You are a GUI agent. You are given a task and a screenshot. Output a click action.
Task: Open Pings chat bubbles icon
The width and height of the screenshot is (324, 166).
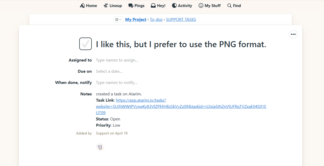[x=131, y=5]
